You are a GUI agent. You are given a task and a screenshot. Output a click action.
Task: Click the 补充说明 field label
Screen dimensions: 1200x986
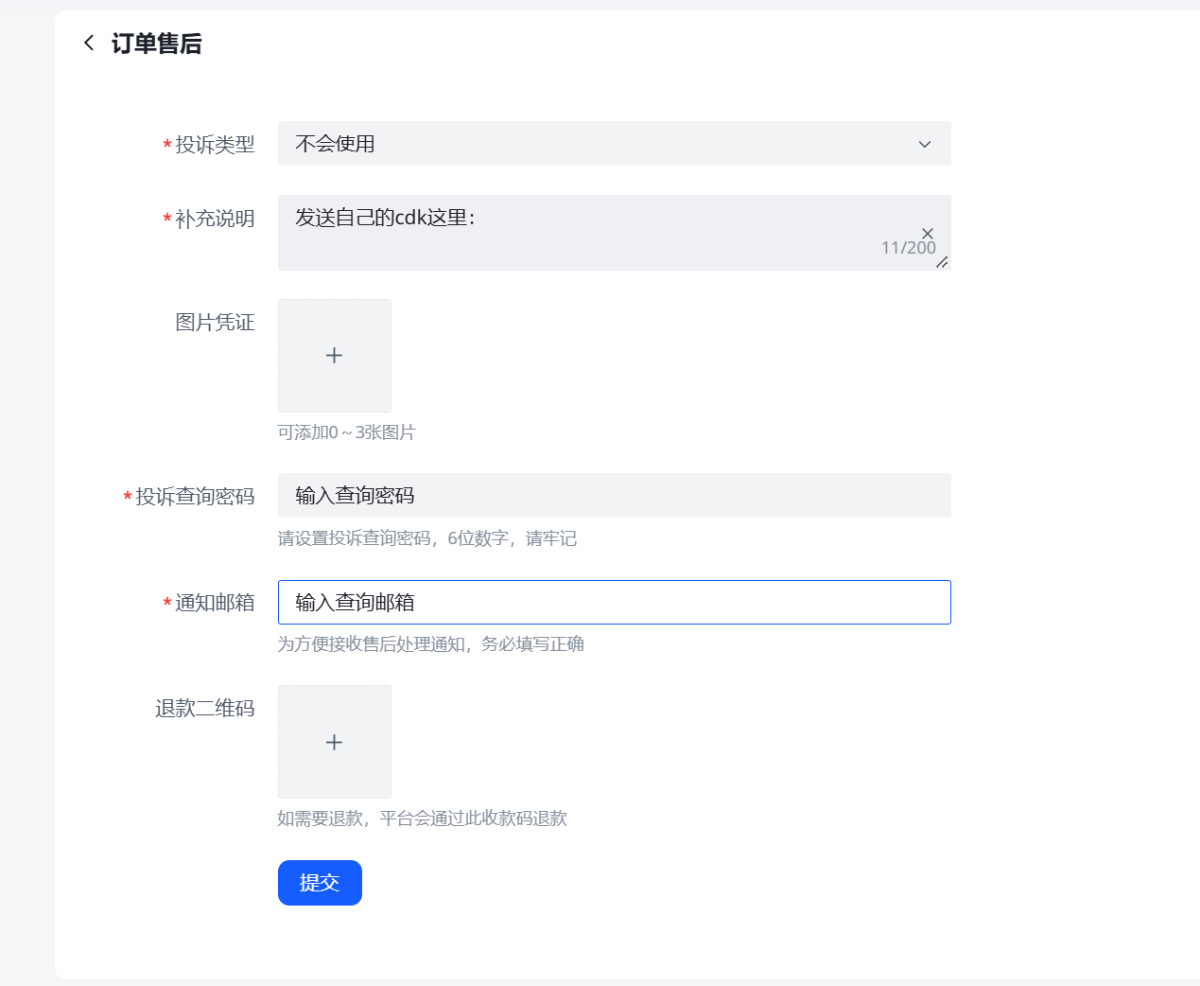215,219
